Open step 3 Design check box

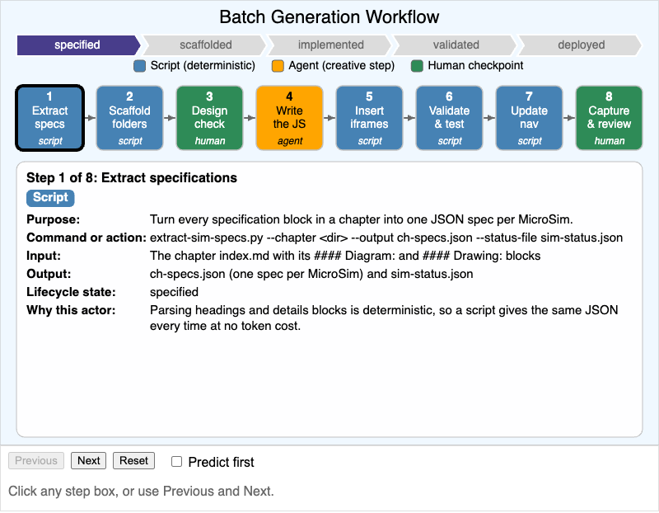[209, 118]
